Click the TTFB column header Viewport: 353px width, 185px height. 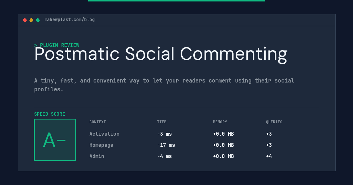162,122
